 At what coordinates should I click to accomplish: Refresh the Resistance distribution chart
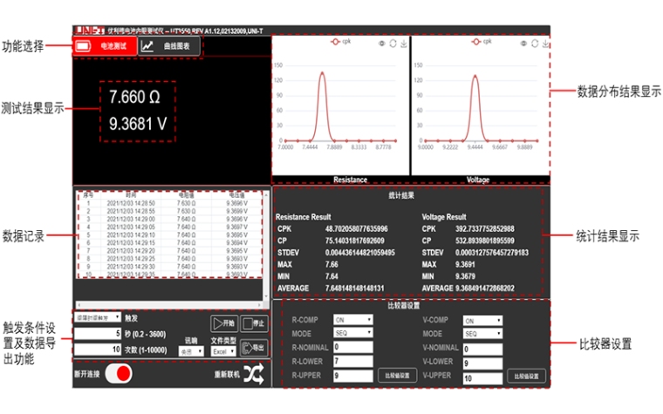click(393, 44)
